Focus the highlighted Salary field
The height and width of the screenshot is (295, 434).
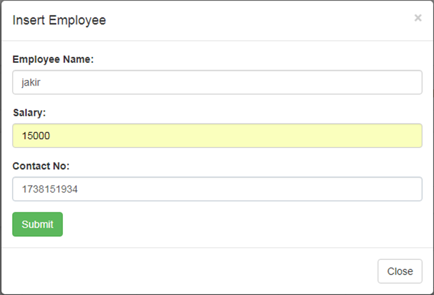tap(217, 136)
